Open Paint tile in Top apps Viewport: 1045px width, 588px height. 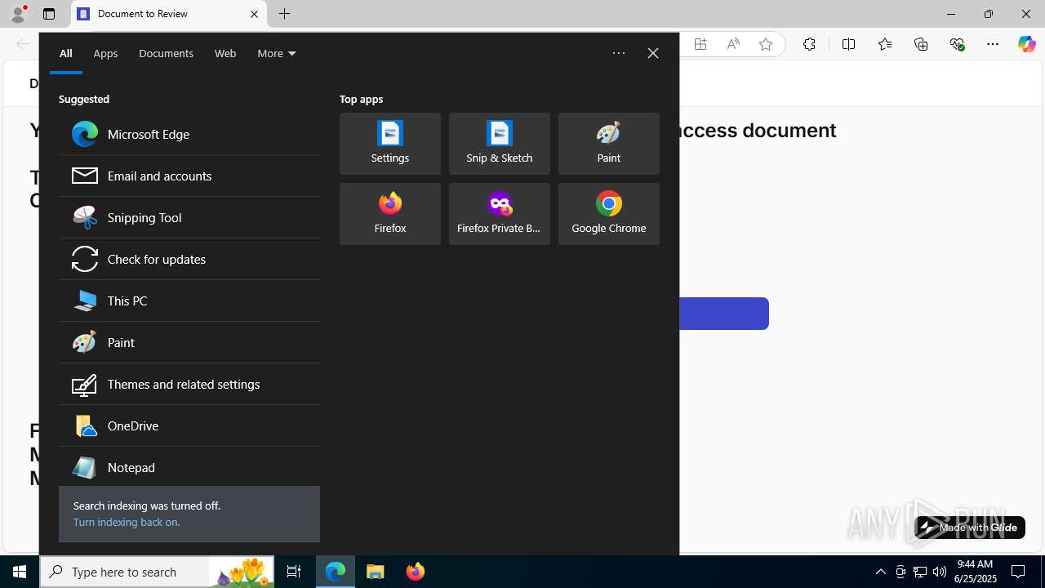(609, 144)
